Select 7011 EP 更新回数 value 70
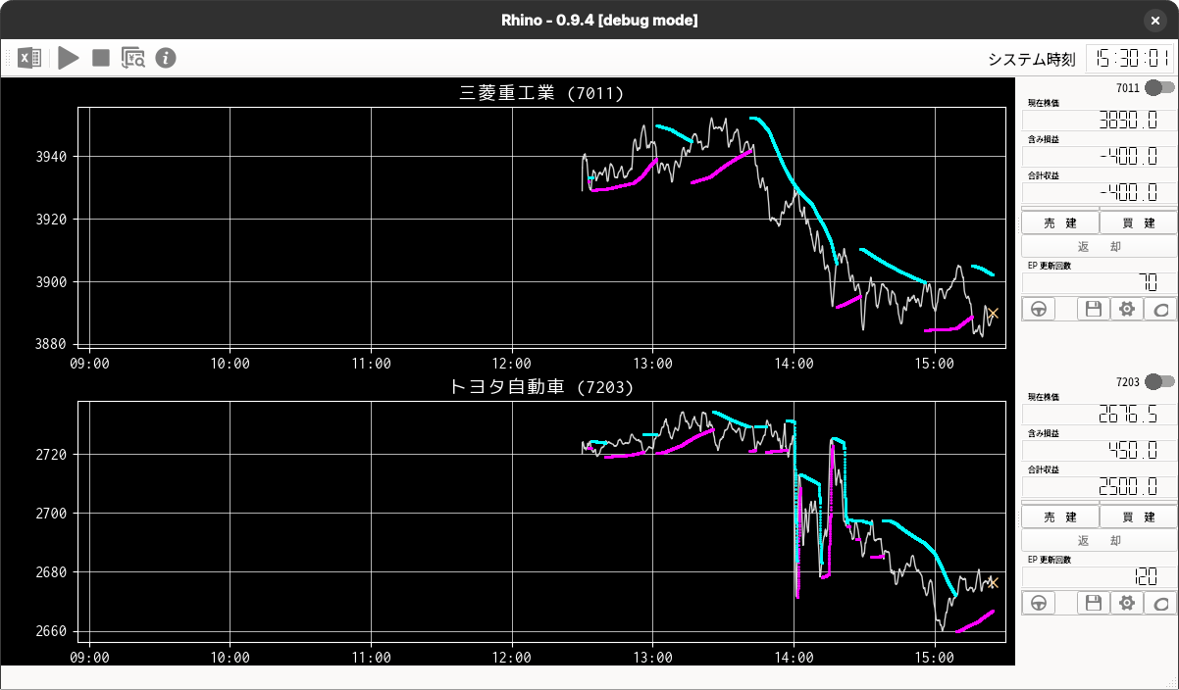 (1099, 282)
